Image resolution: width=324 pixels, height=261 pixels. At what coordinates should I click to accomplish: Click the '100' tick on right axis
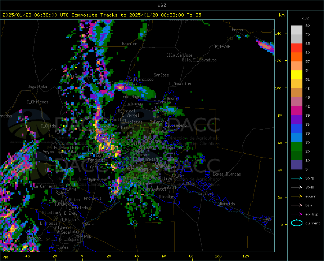click(278, 88)
